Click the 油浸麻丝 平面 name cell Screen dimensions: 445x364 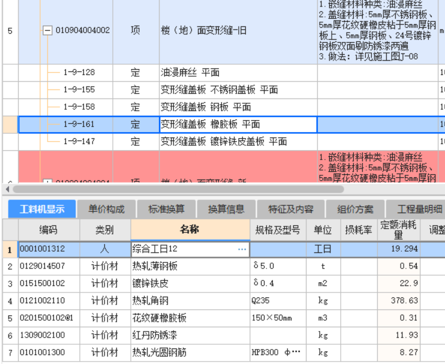(238, 73)
